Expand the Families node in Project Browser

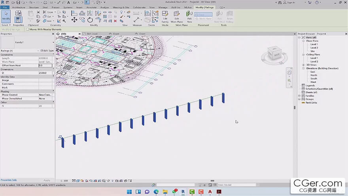299,96
